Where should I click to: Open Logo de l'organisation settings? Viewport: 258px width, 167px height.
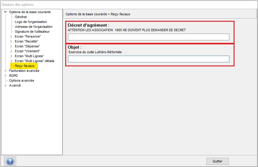tap(31, 22)
